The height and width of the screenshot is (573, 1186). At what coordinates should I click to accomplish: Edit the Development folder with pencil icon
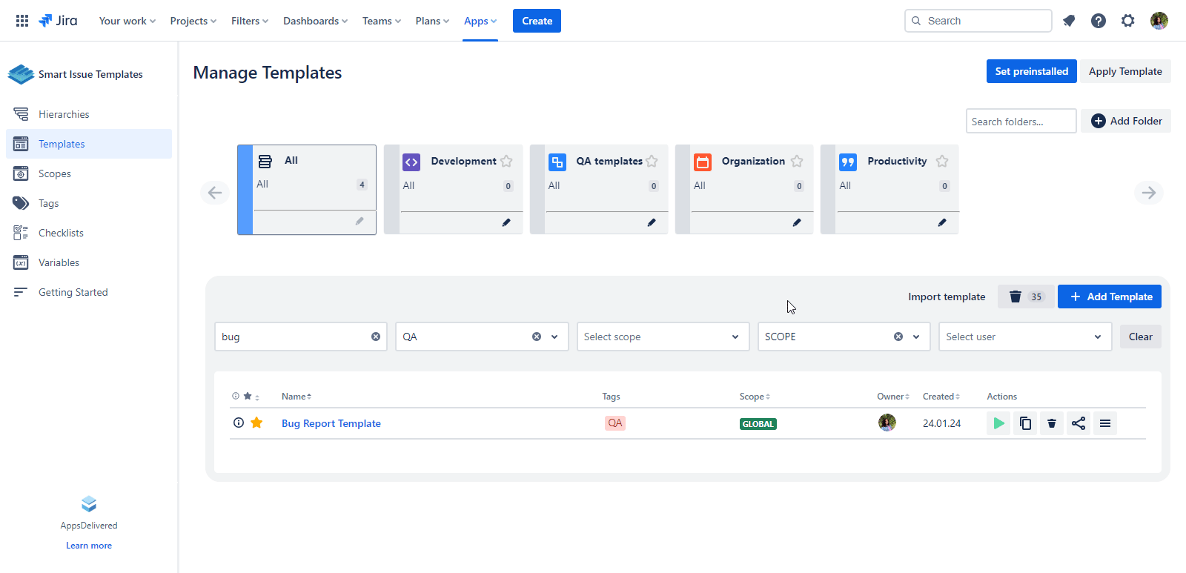click(x=506, y=222)
